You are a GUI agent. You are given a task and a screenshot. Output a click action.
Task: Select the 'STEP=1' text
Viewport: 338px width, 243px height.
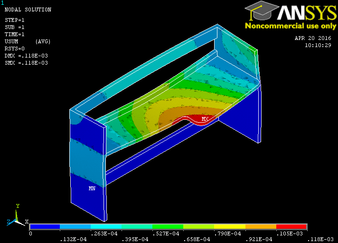14,20
